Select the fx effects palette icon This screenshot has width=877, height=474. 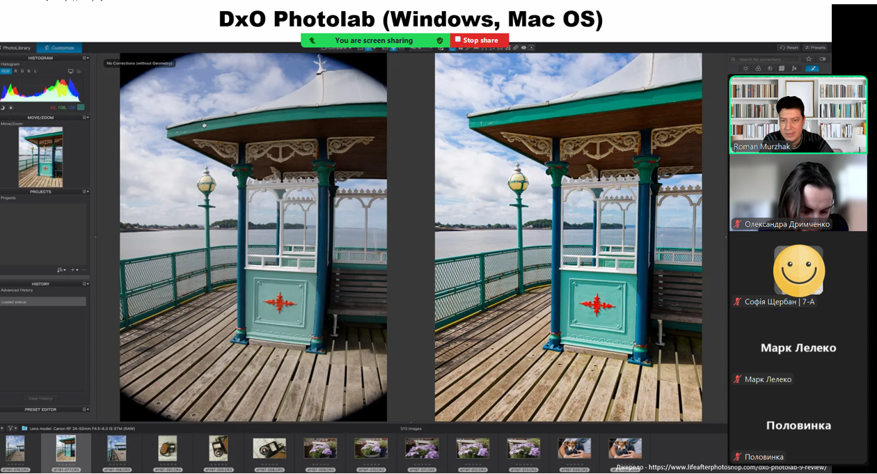click(x=794, y=69)
